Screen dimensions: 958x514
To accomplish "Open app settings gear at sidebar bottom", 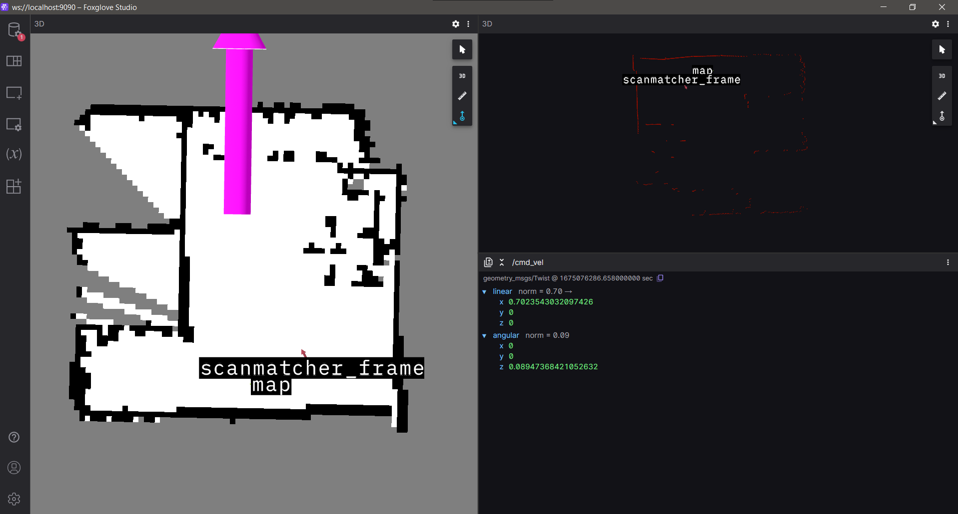I will point(14,499).
